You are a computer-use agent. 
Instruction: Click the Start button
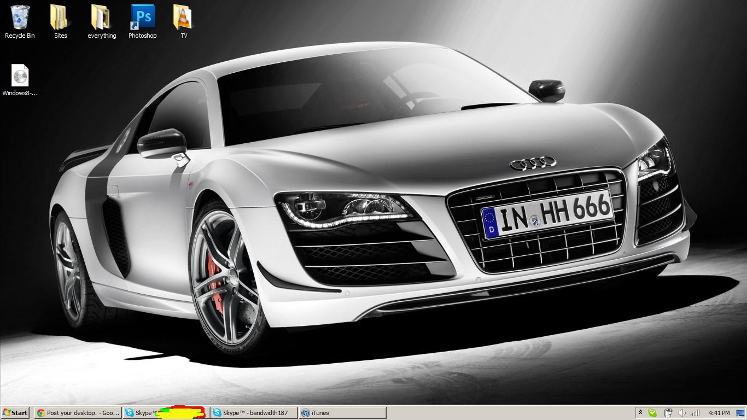(15, 413)
